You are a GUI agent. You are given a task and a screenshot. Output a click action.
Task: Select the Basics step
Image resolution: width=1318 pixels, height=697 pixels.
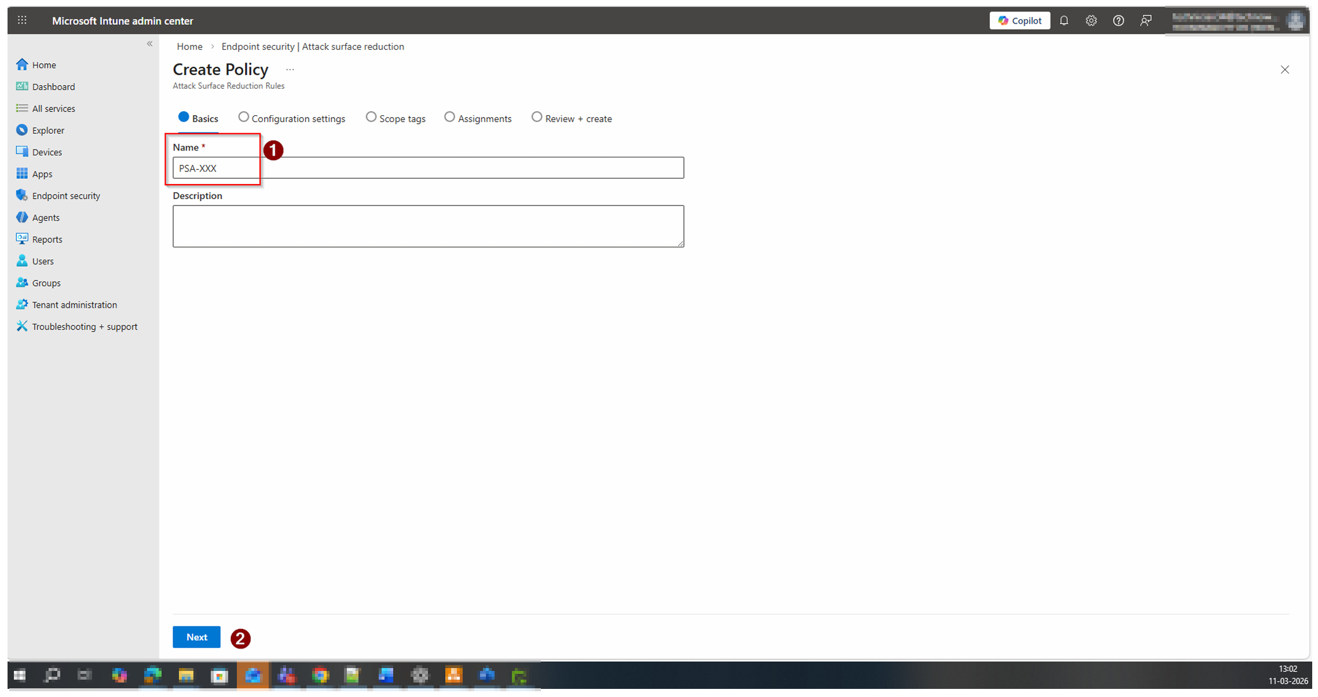coord(198,118)
